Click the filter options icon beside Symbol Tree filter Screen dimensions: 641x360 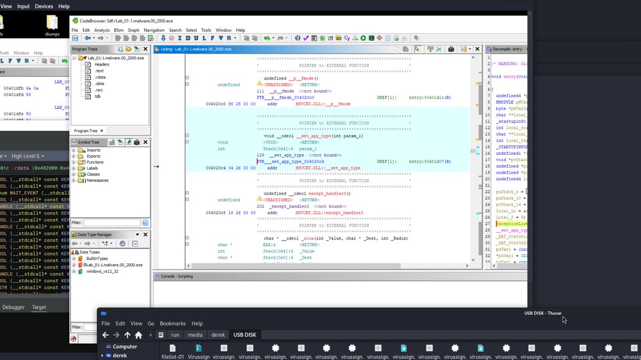coord(145,222)
